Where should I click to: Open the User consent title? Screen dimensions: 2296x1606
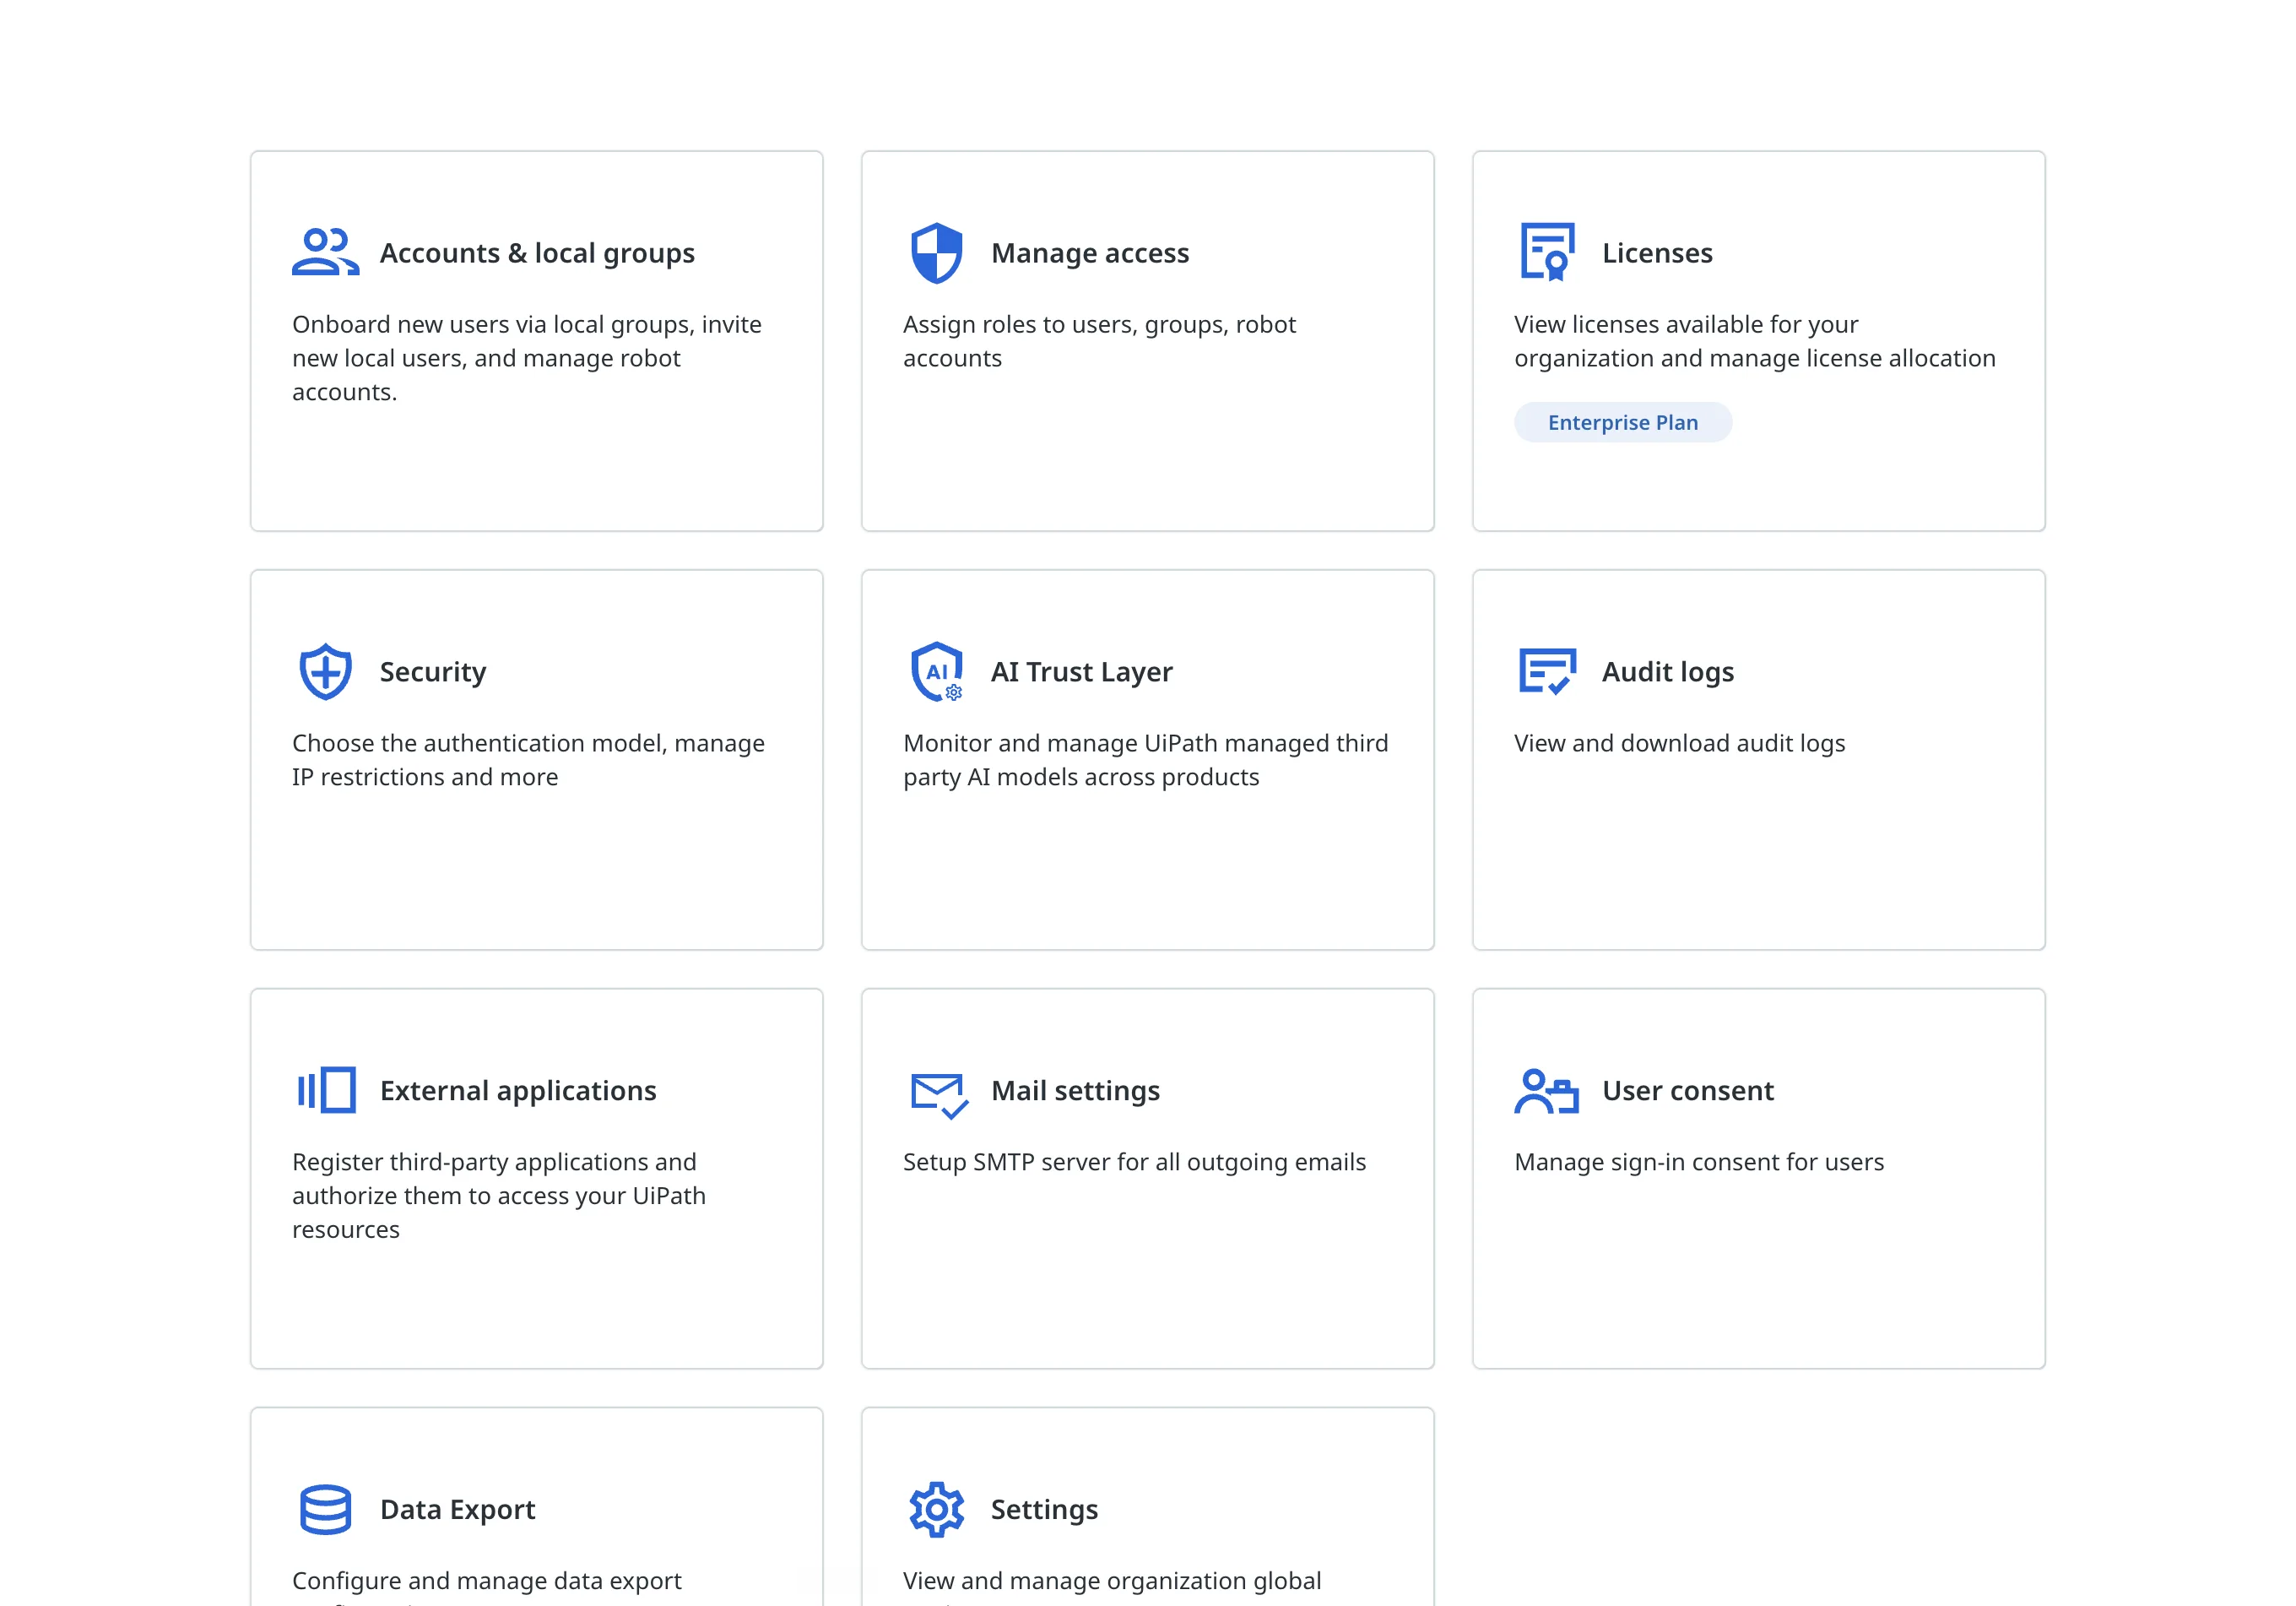coord(1688,1091)
